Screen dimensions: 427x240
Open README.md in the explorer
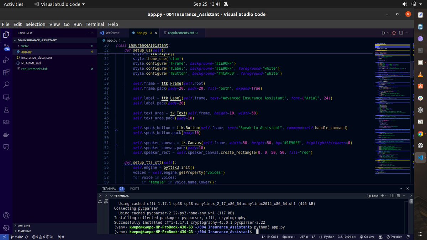[x=55, y=63]
